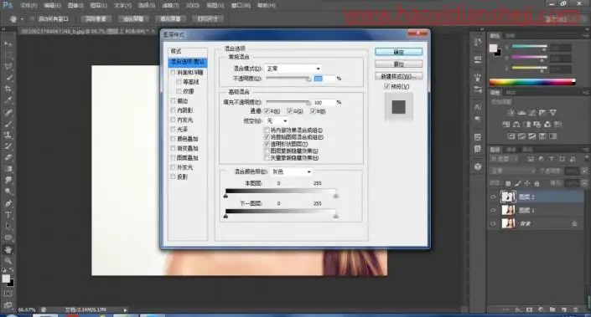Image resolution: width=591 pixels, height=317 pixels.
Task: Open the 窗口 menu
Action: point(241,5)
